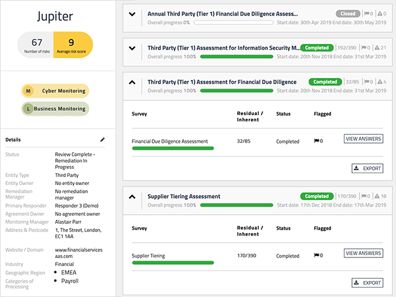Click the Number of risks counter
396x297 pixels.
click(37, 45)
